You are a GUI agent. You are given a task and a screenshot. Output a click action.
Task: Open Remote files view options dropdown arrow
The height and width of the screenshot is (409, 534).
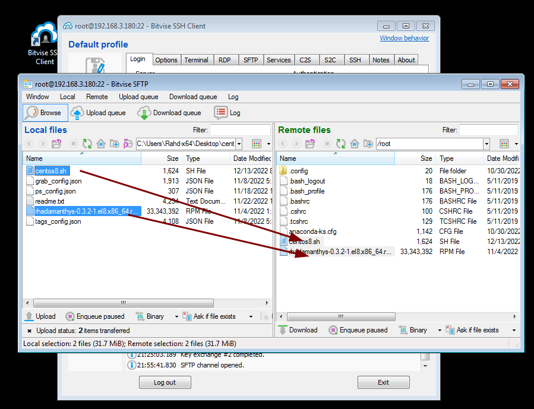[x=516, y=144]
